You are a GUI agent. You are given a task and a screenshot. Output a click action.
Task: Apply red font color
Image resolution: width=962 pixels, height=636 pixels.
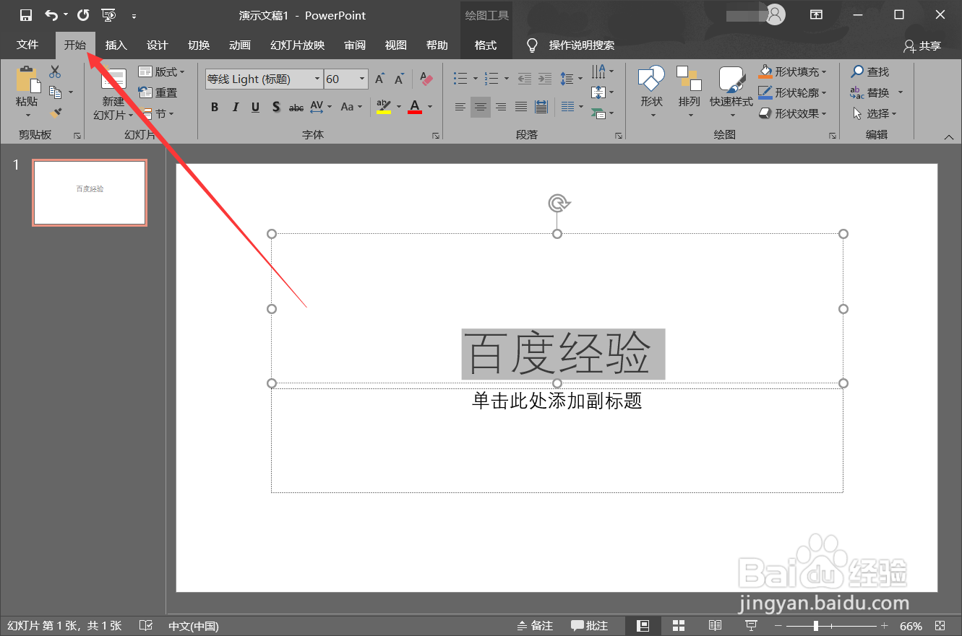click(415, 107)
